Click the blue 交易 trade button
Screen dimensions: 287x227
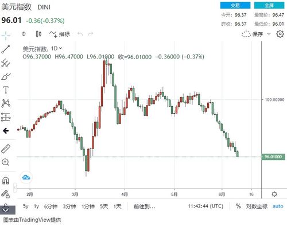235,5
